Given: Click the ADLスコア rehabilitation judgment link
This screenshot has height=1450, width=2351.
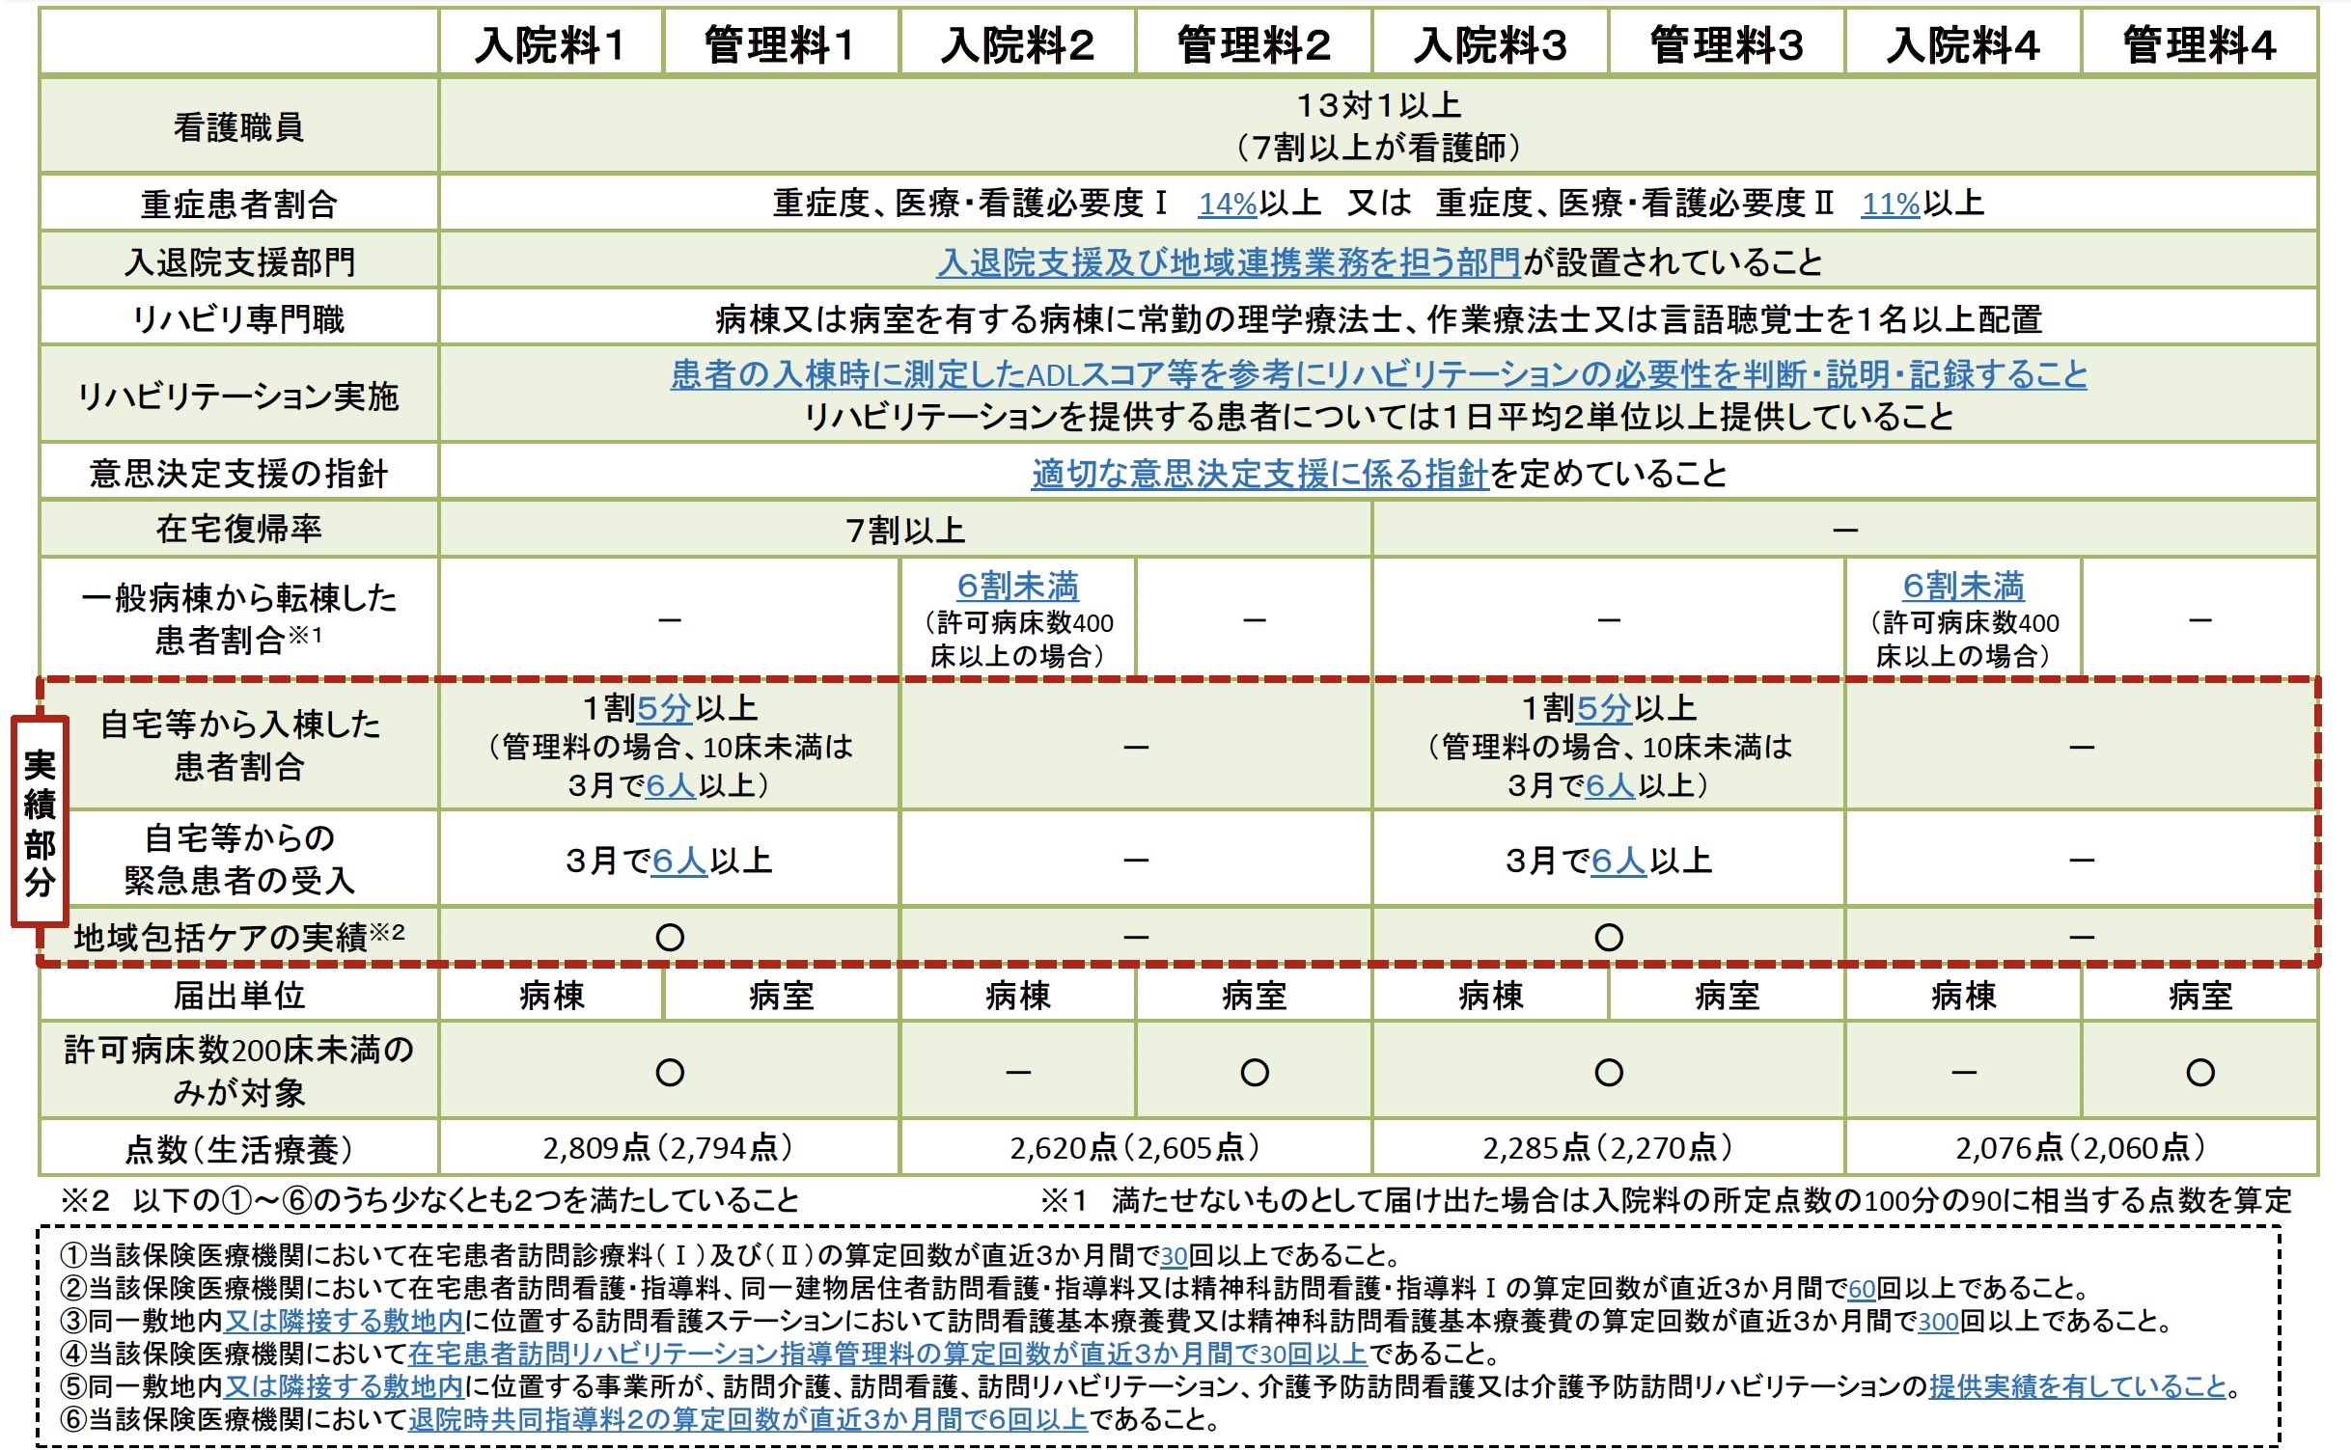Looking at the screenshot, I should [x=1378, y=374].
